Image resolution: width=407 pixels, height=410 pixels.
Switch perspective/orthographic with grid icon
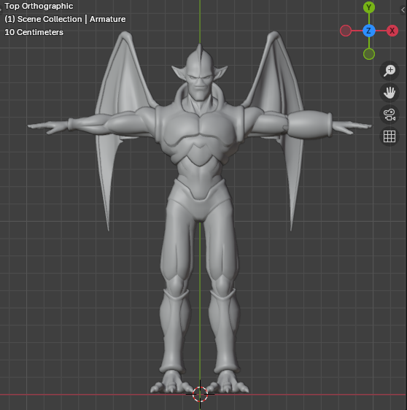(389, 136)
